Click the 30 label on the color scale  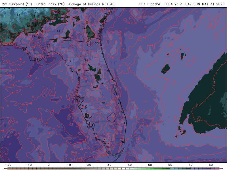coord(110,165)
